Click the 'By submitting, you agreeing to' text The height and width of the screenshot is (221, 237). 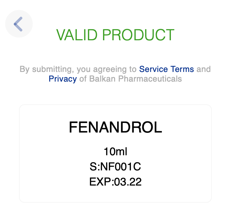tap(78, 69)
